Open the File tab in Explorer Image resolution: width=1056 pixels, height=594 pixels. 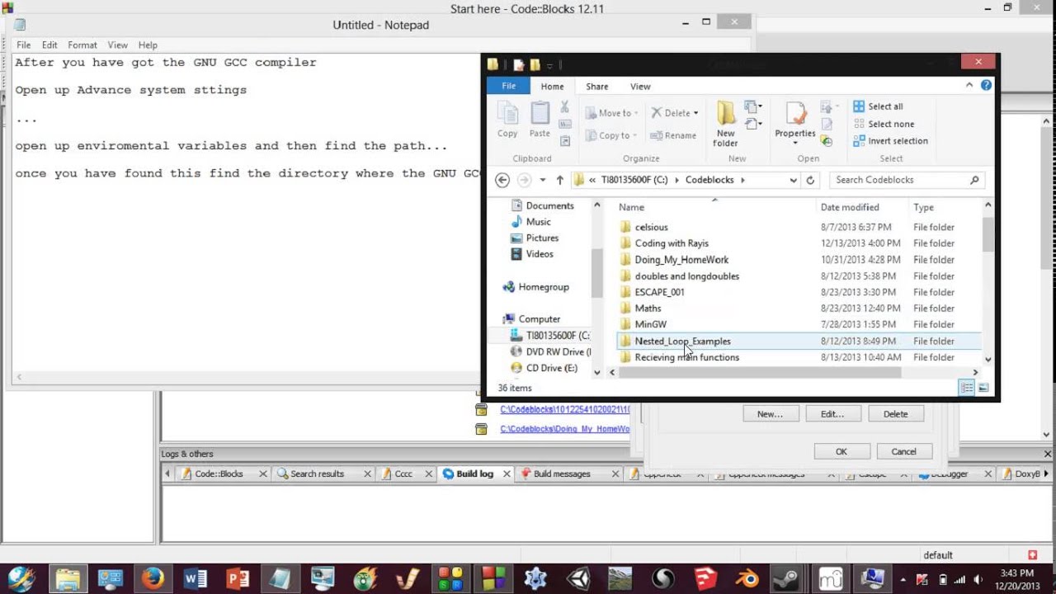click(509, 86)
